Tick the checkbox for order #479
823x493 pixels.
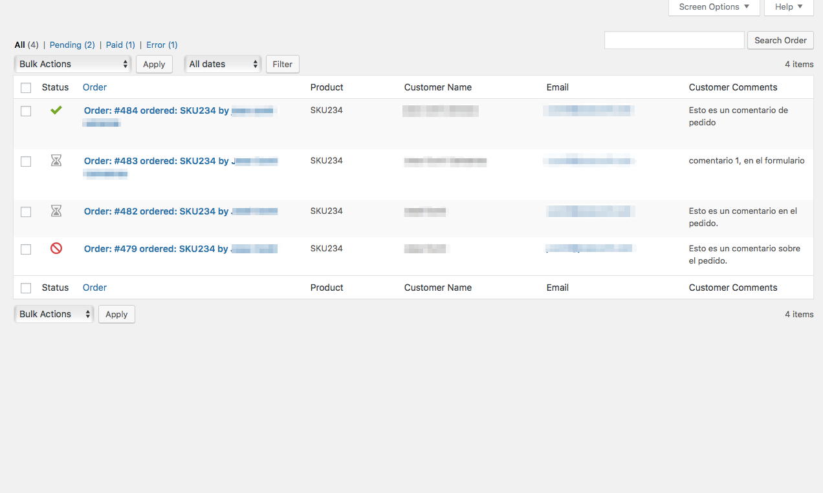[26, 249]
